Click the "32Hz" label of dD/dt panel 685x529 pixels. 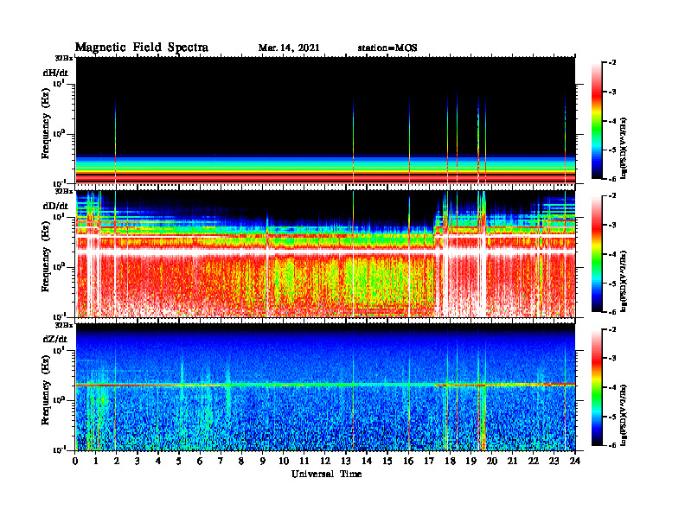64,191
